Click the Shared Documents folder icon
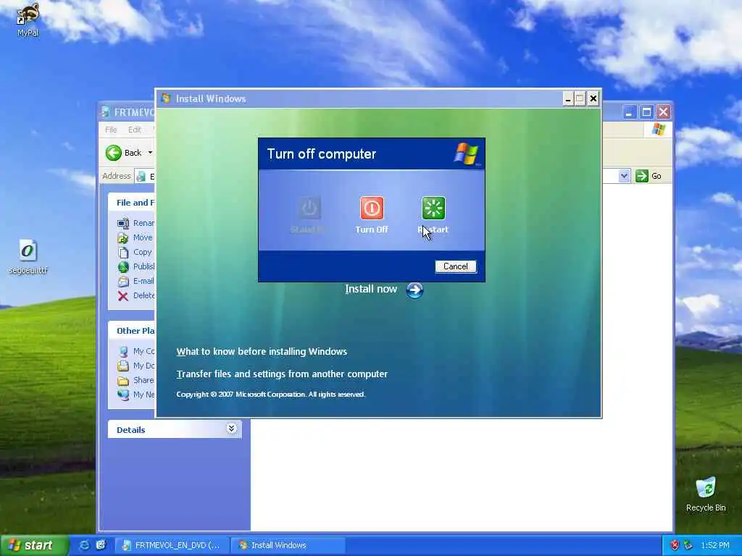This screenshot has height=556, width=742. (x=123, y=381)
